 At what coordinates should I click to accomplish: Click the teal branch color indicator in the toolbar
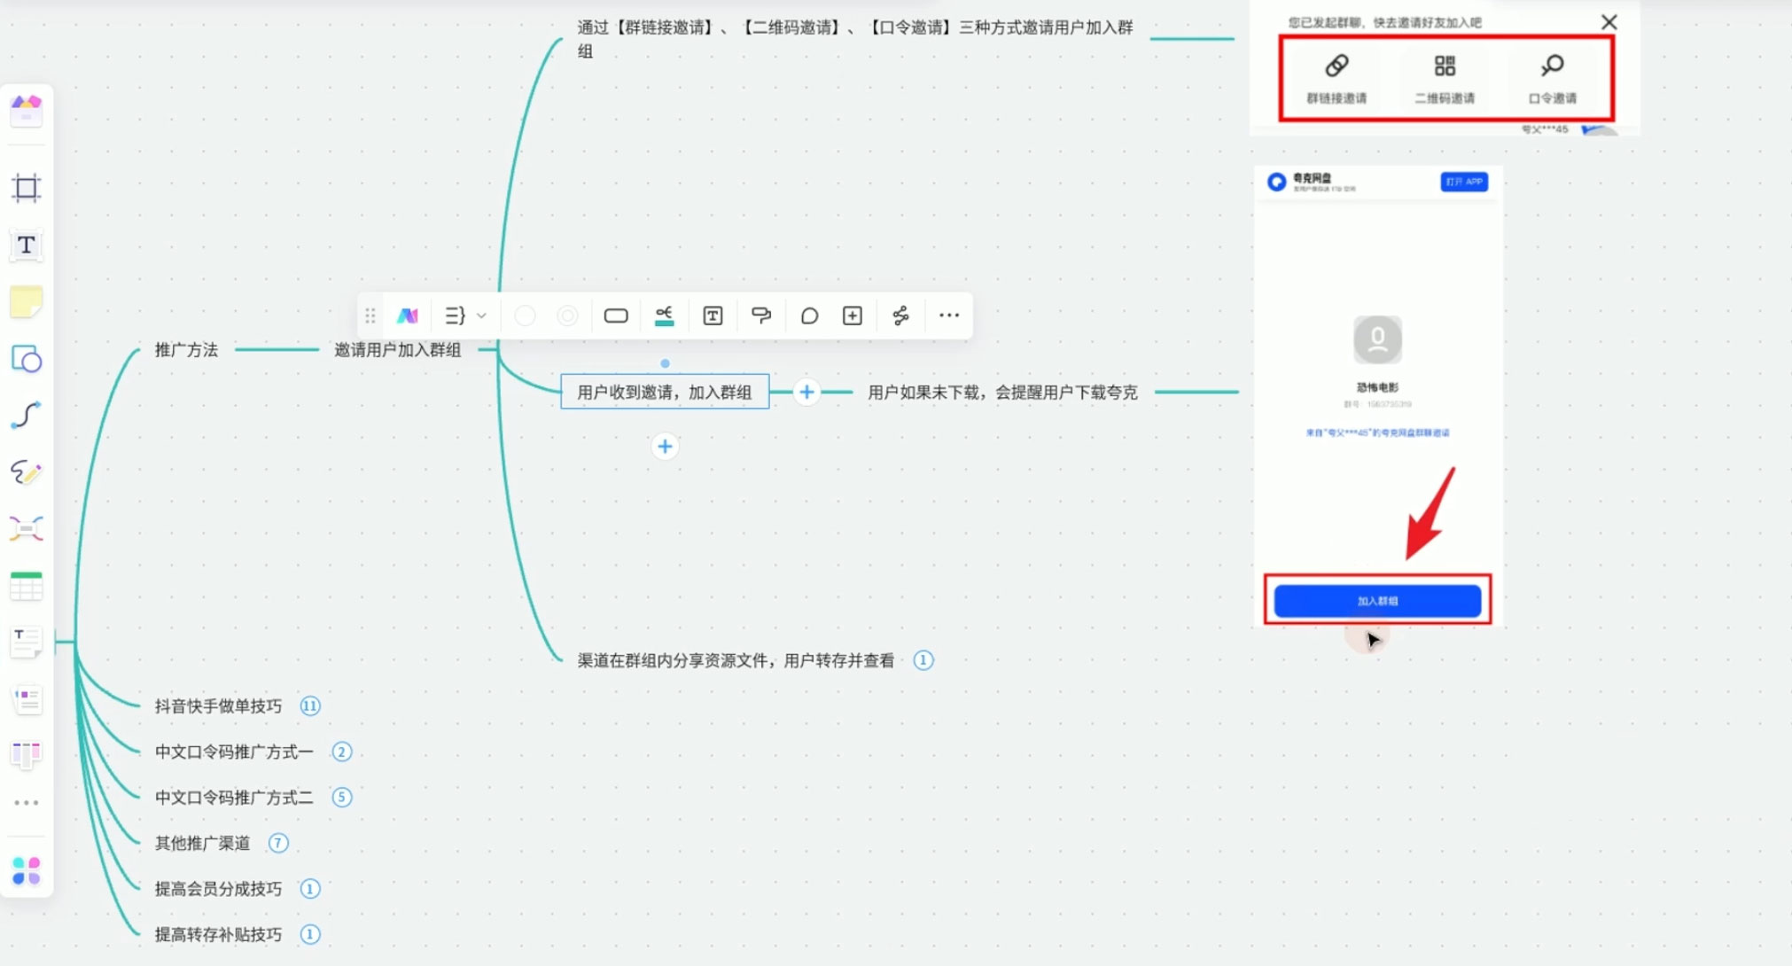tap(664, 315)
